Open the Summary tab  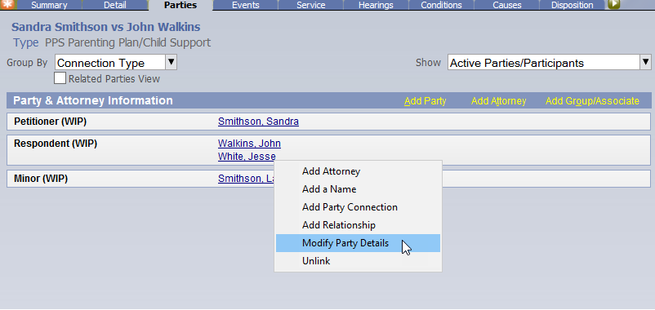pos(49,5)
